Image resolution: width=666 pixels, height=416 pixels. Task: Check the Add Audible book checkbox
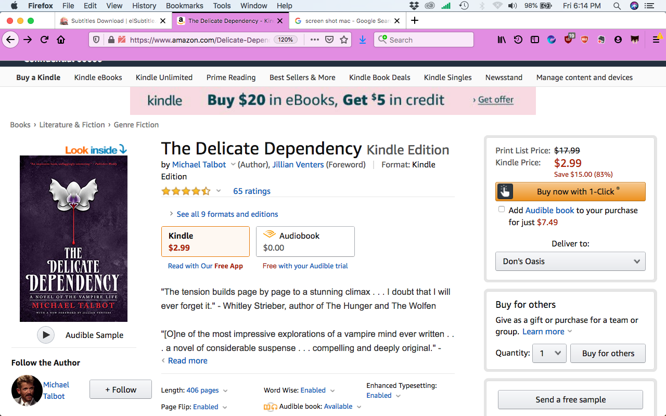pyautogui.click(x=502, y=210)
